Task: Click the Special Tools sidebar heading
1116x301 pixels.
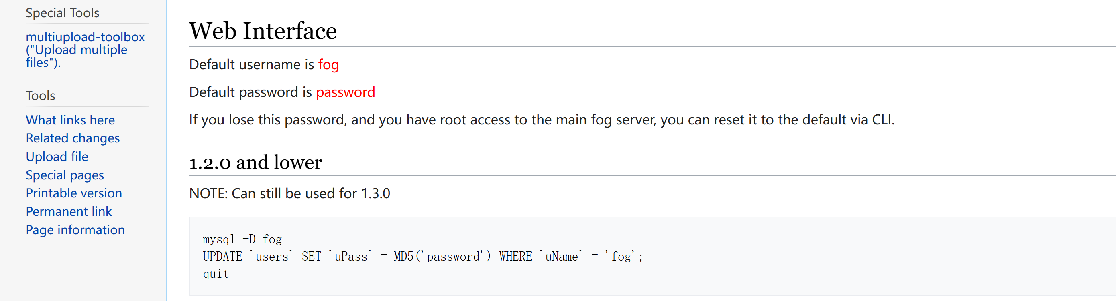Action: [62, 13]
